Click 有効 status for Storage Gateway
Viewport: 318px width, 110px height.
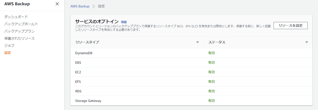pos(211,101)
